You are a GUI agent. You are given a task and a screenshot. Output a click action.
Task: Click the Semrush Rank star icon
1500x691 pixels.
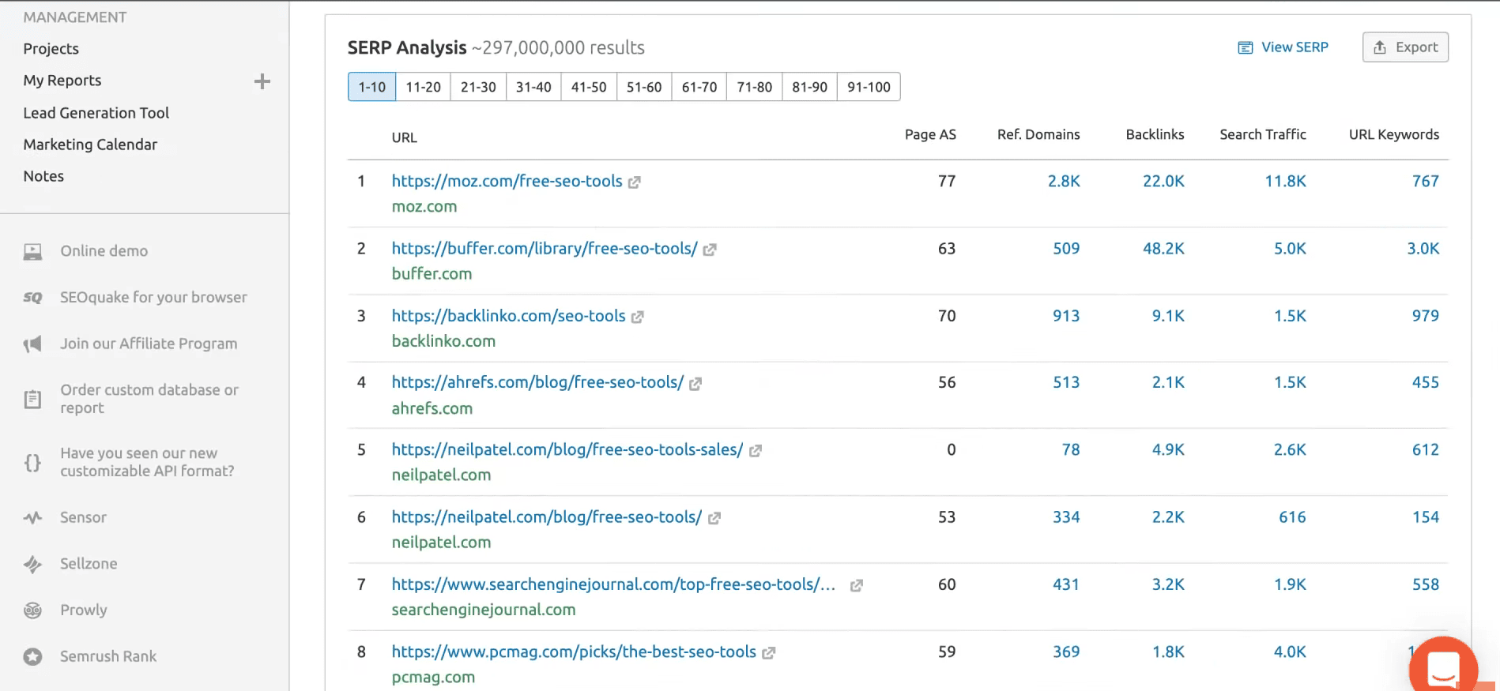[32, 657]
